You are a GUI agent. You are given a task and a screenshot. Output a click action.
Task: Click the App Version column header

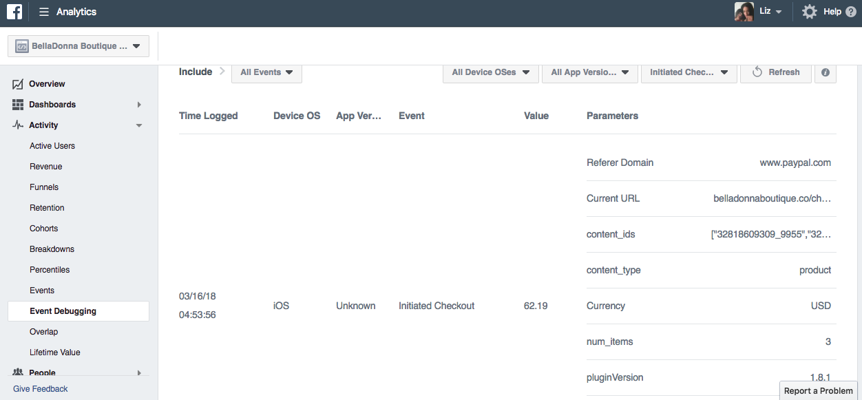coord(359,116)
